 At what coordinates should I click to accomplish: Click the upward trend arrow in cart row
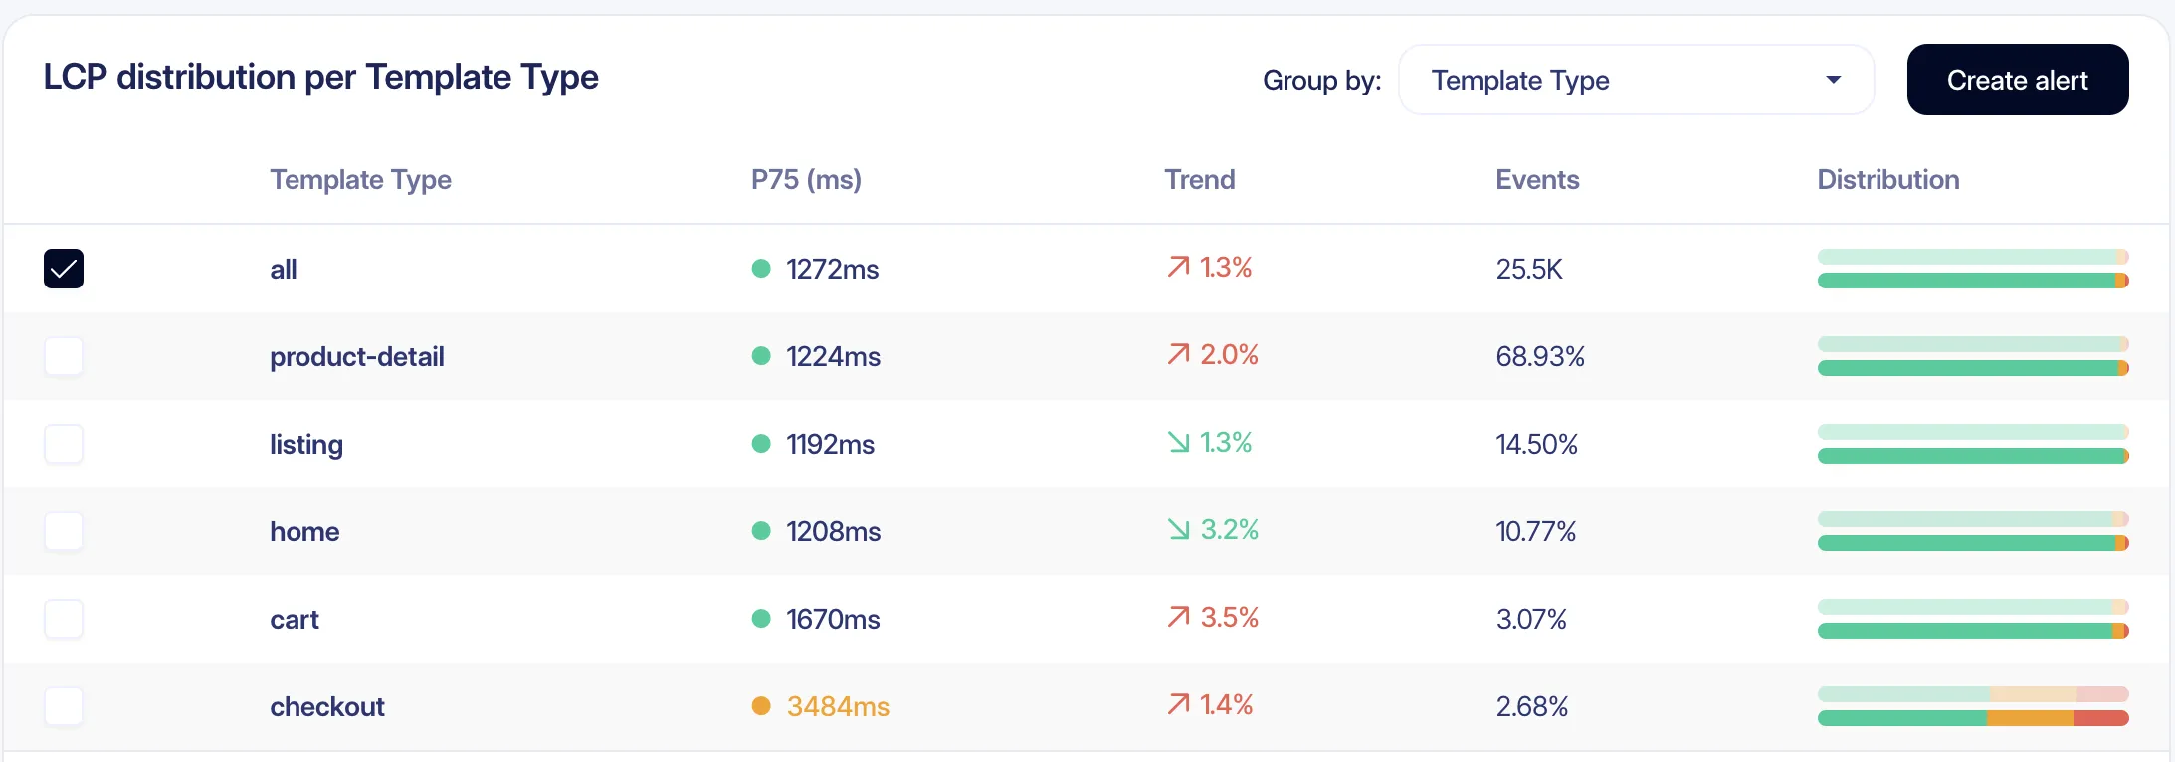1178,618
